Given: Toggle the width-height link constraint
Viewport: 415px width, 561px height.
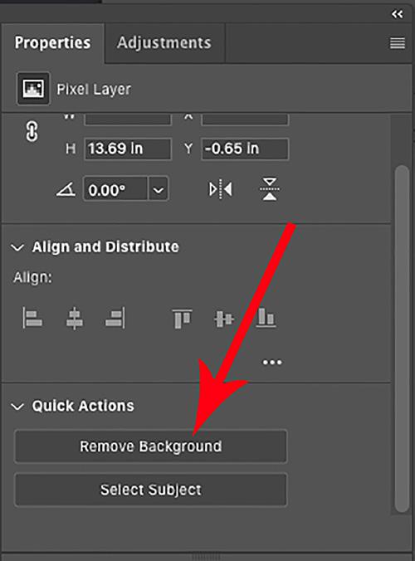Looking at the screenshot, I should coord(32,132).
